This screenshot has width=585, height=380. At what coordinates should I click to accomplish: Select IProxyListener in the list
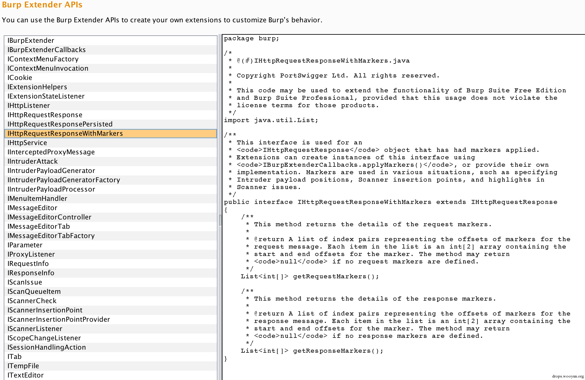click(111, 254)
